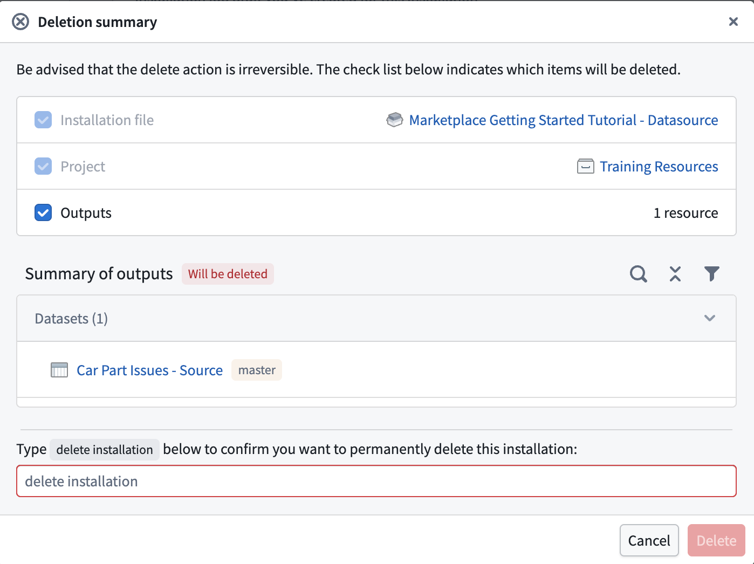Click the 1 resource count text

point(686,212)
